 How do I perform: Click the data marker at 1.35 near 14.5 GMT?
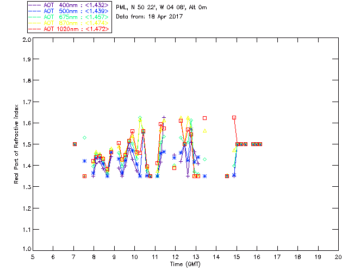(x=227, y=176)
